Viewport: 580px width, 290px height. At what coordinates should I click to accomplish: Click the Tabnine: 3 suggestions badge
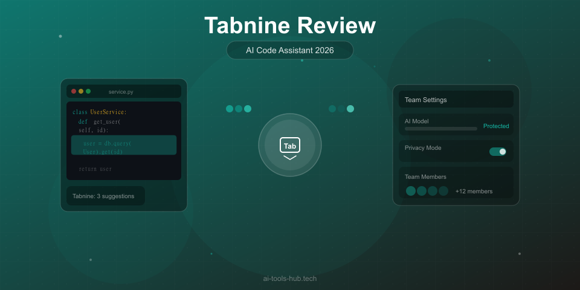pos(105,196)
